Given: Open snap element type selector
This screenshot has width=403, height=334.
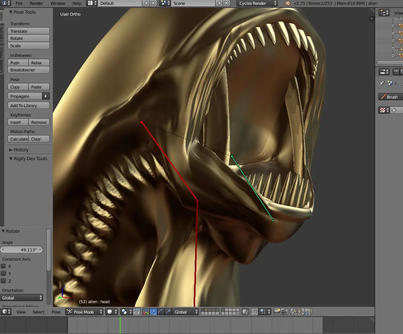Looking at the screenshot, I should pyautogui.click(x=265, y=312).
